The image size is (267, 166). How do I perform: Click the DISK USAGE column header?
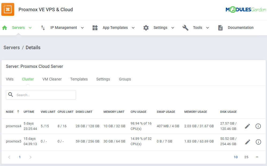[x=228, y=112]
